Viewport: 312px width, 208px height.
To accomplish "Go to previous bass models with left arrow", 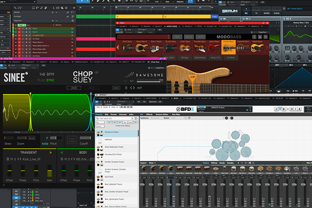I will click(x=117, y=47).
